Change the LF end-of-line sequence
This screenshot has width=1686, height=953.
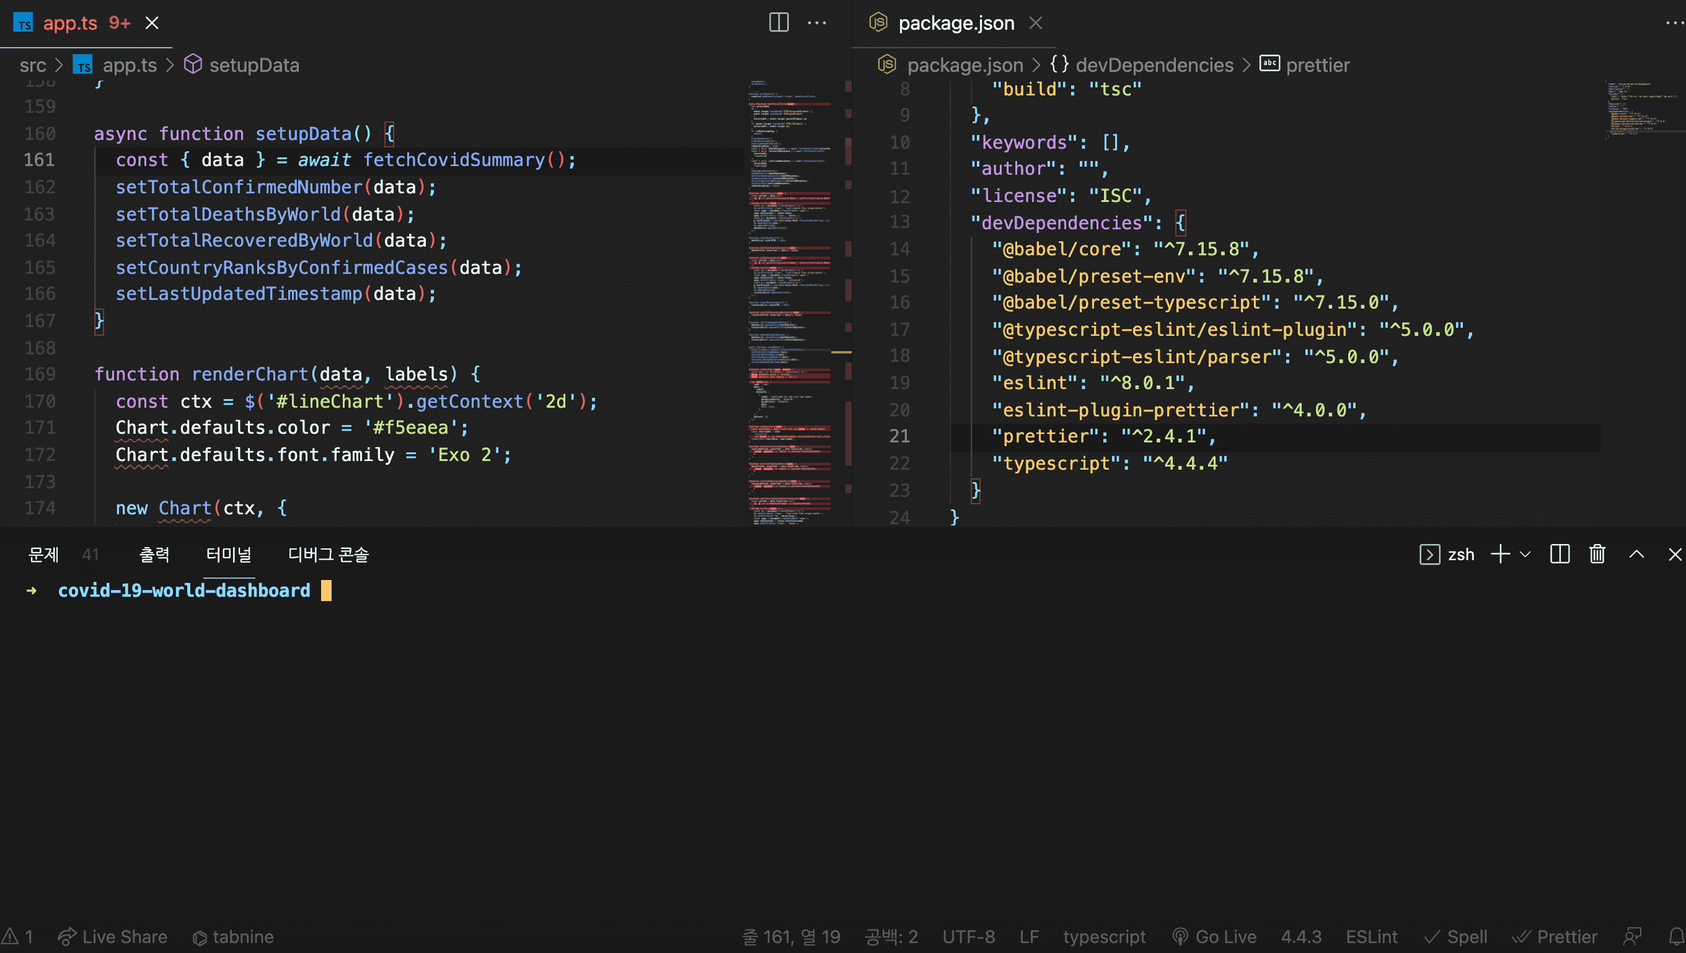(1030, 937)
